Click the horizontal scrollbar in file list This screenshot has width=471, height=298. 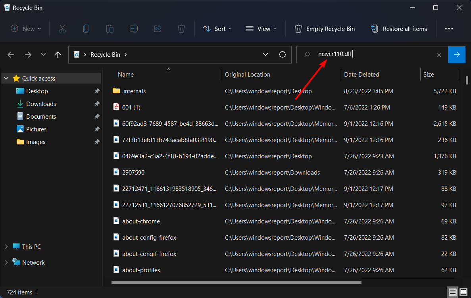click(x=236, y=283)
